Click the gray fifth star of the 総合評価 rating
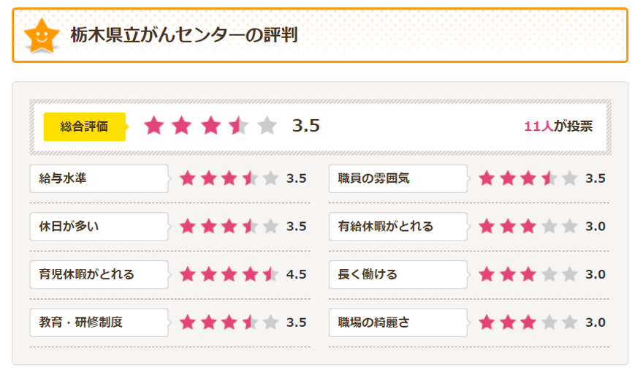The width and height of the screenshot is (635, 378). (267, 126)
